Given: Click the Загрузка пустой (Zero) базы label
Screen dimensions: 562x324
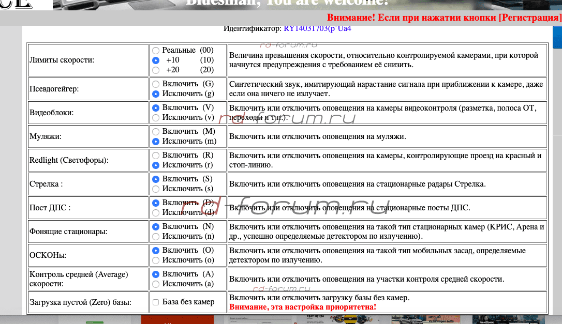Looking at the screenshot, I should [x=80, y=302].
